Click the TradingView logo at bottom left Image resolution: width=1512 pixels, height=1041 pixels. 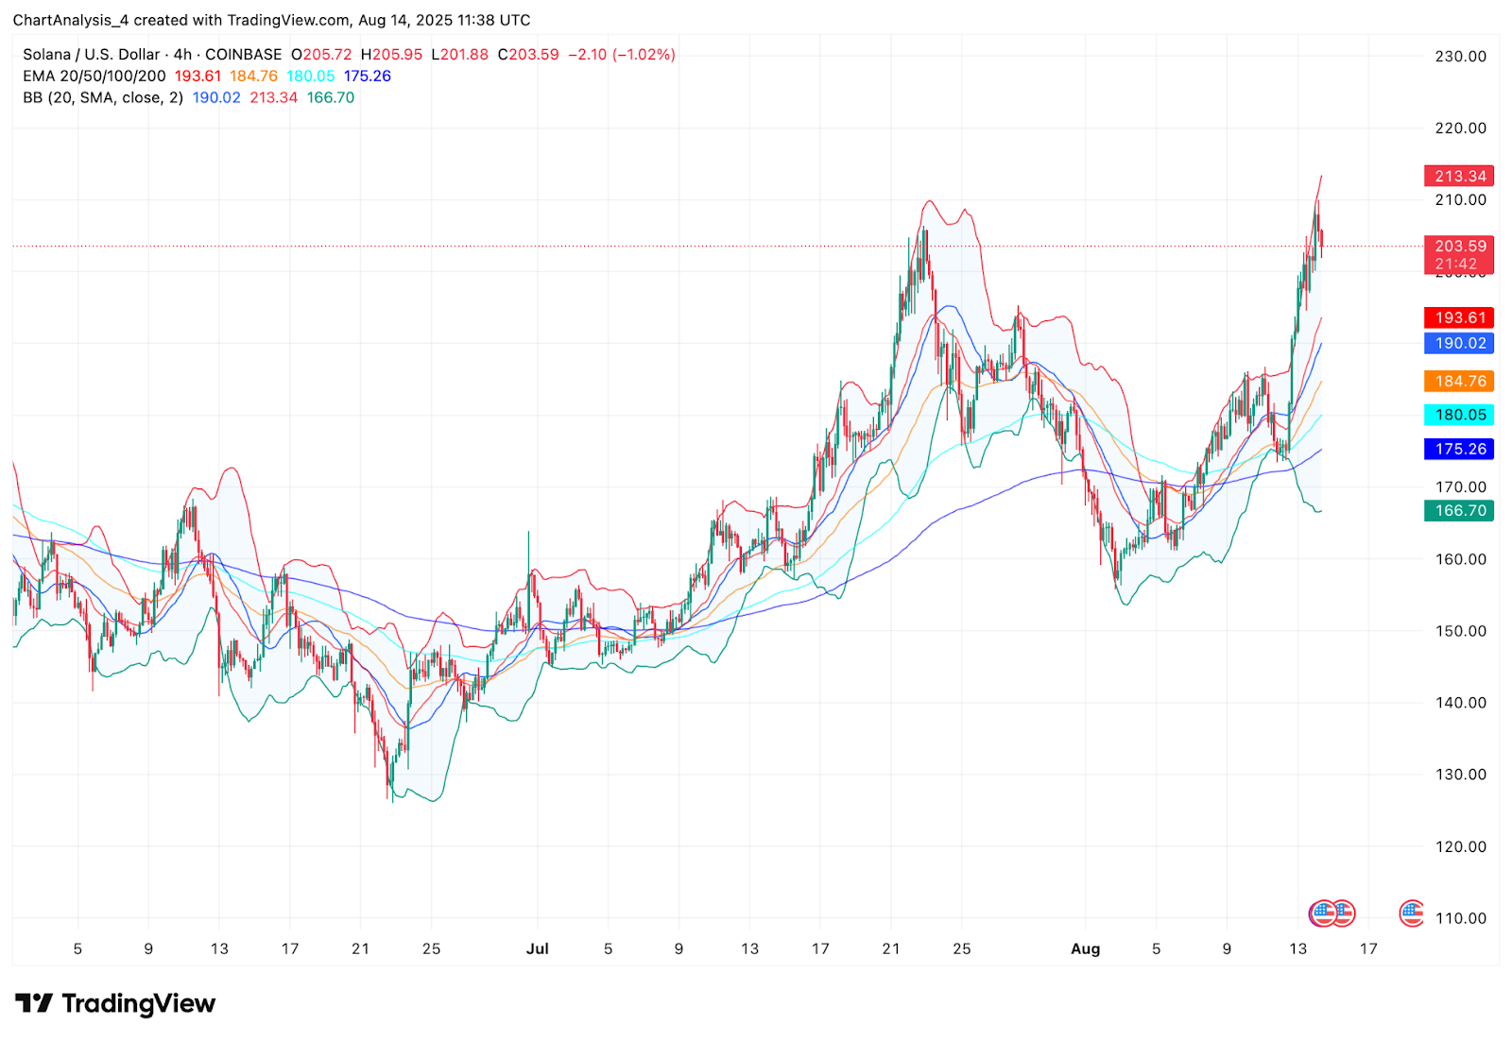[115, 1003]
